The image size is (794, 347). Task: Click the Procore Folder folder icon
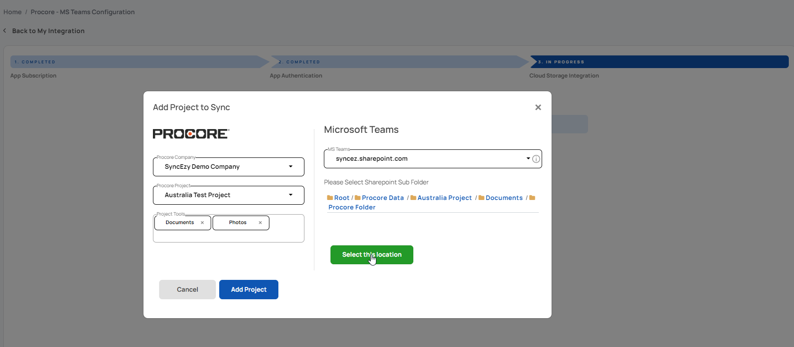click(532, 198)
